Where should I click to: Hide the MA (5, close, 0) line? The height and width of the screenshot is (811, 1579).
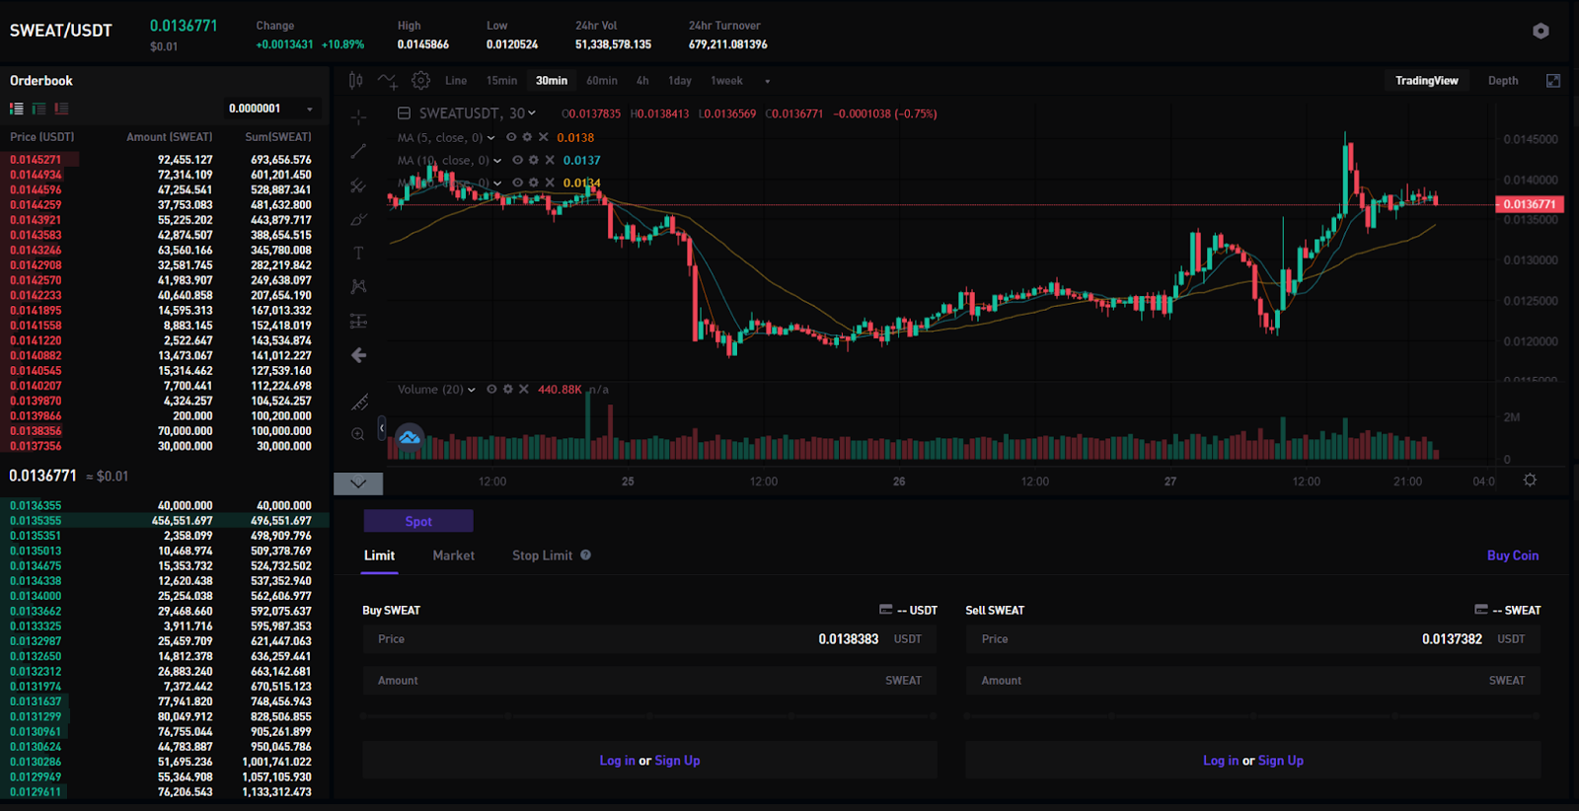coord(511,138)
